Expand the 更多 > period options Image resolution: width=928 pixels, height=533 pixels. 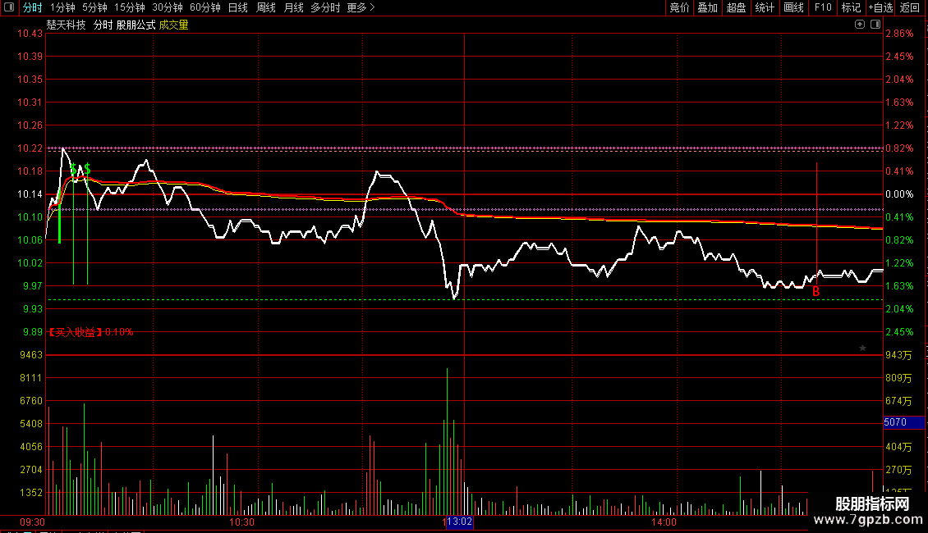tap(361, 7)
